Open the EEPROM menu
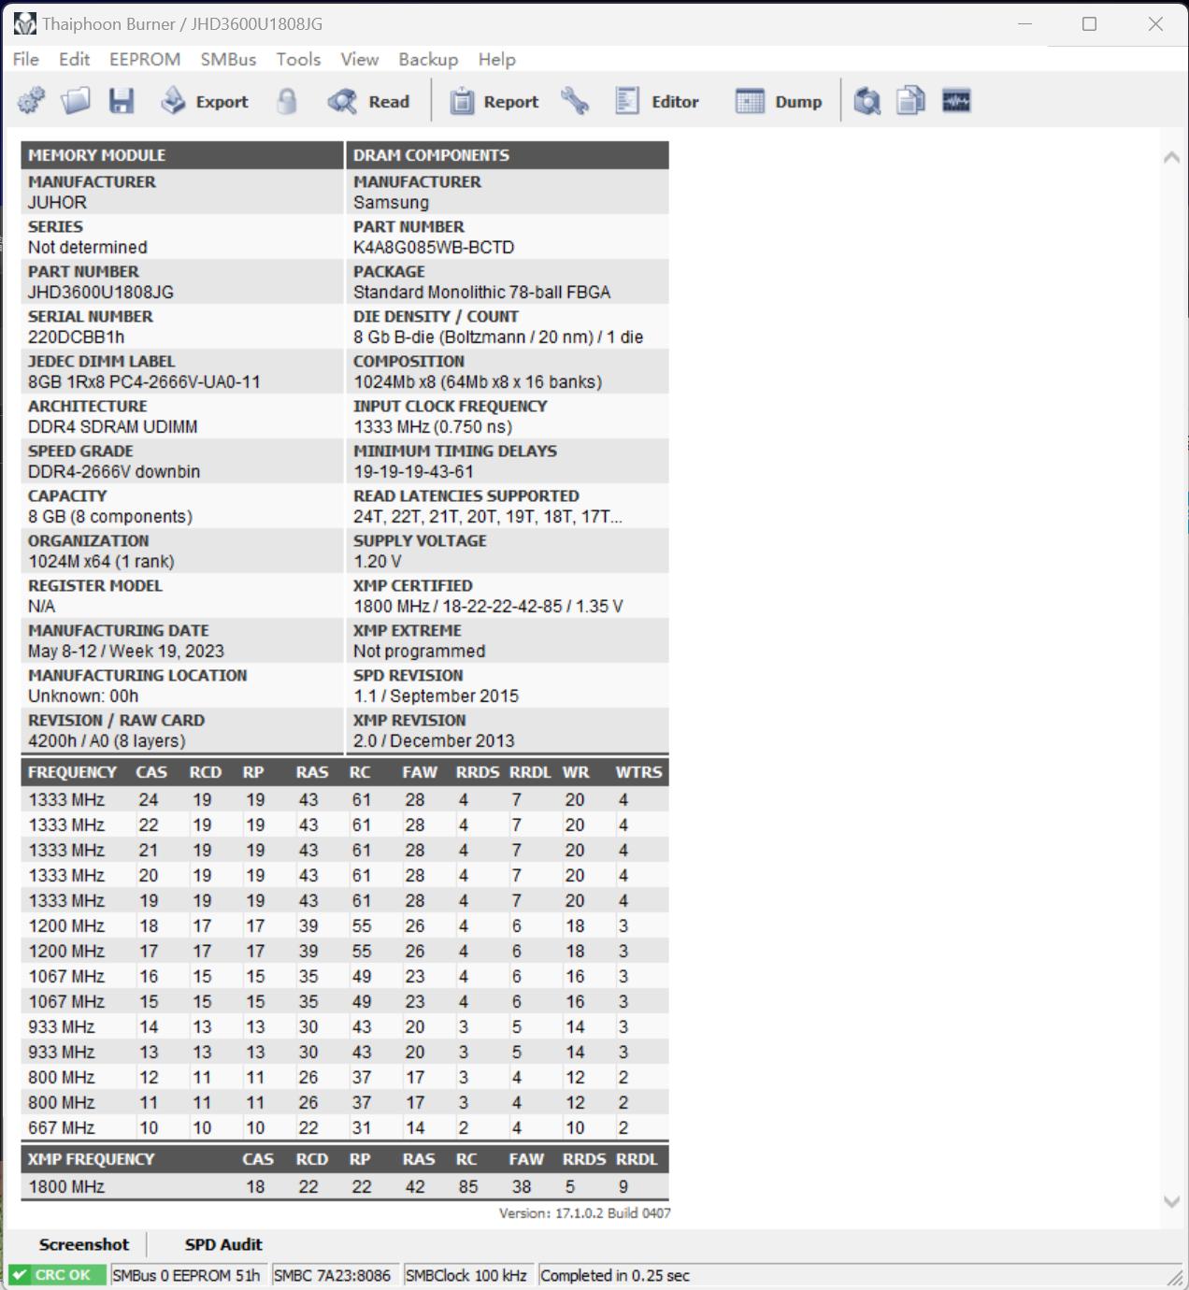This screenshot has height=1290, width=1189. click(x=145, y=59)
